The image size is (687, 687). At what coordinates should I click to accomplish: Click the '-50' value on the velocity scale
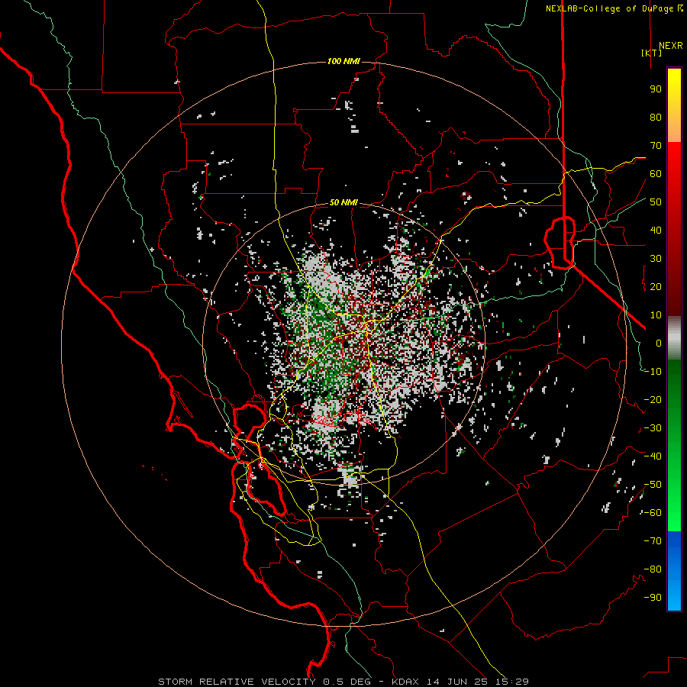tap(653, 485)
